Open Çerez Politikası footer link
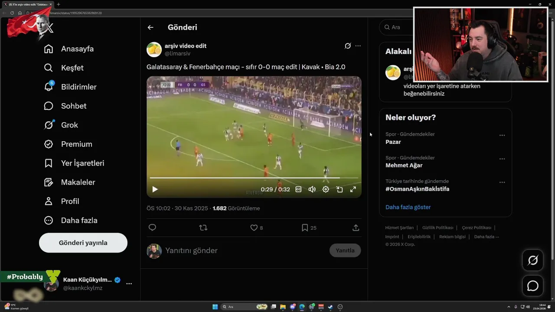This screenshot has height=312, width=555. coord(477,227)
